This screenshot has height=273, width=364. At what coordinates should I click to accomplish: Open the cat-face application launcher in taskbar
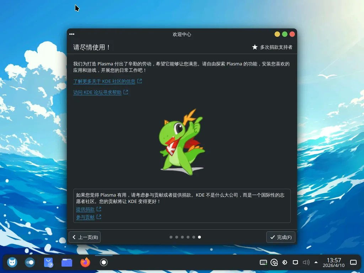coord(12,262)
